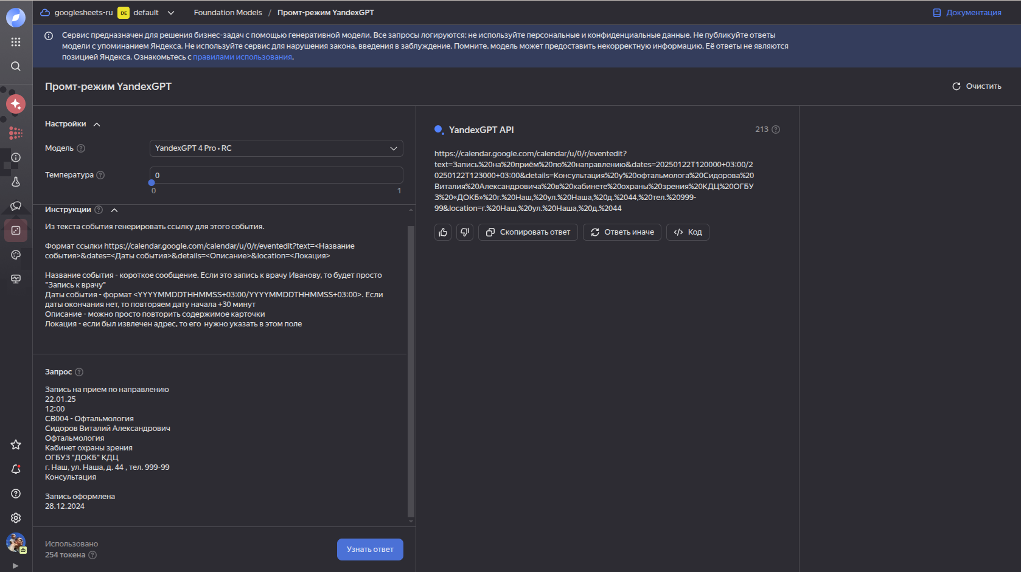
Task: Show help for Температура field
Action: pyautogui.click(x=101, y=175)
